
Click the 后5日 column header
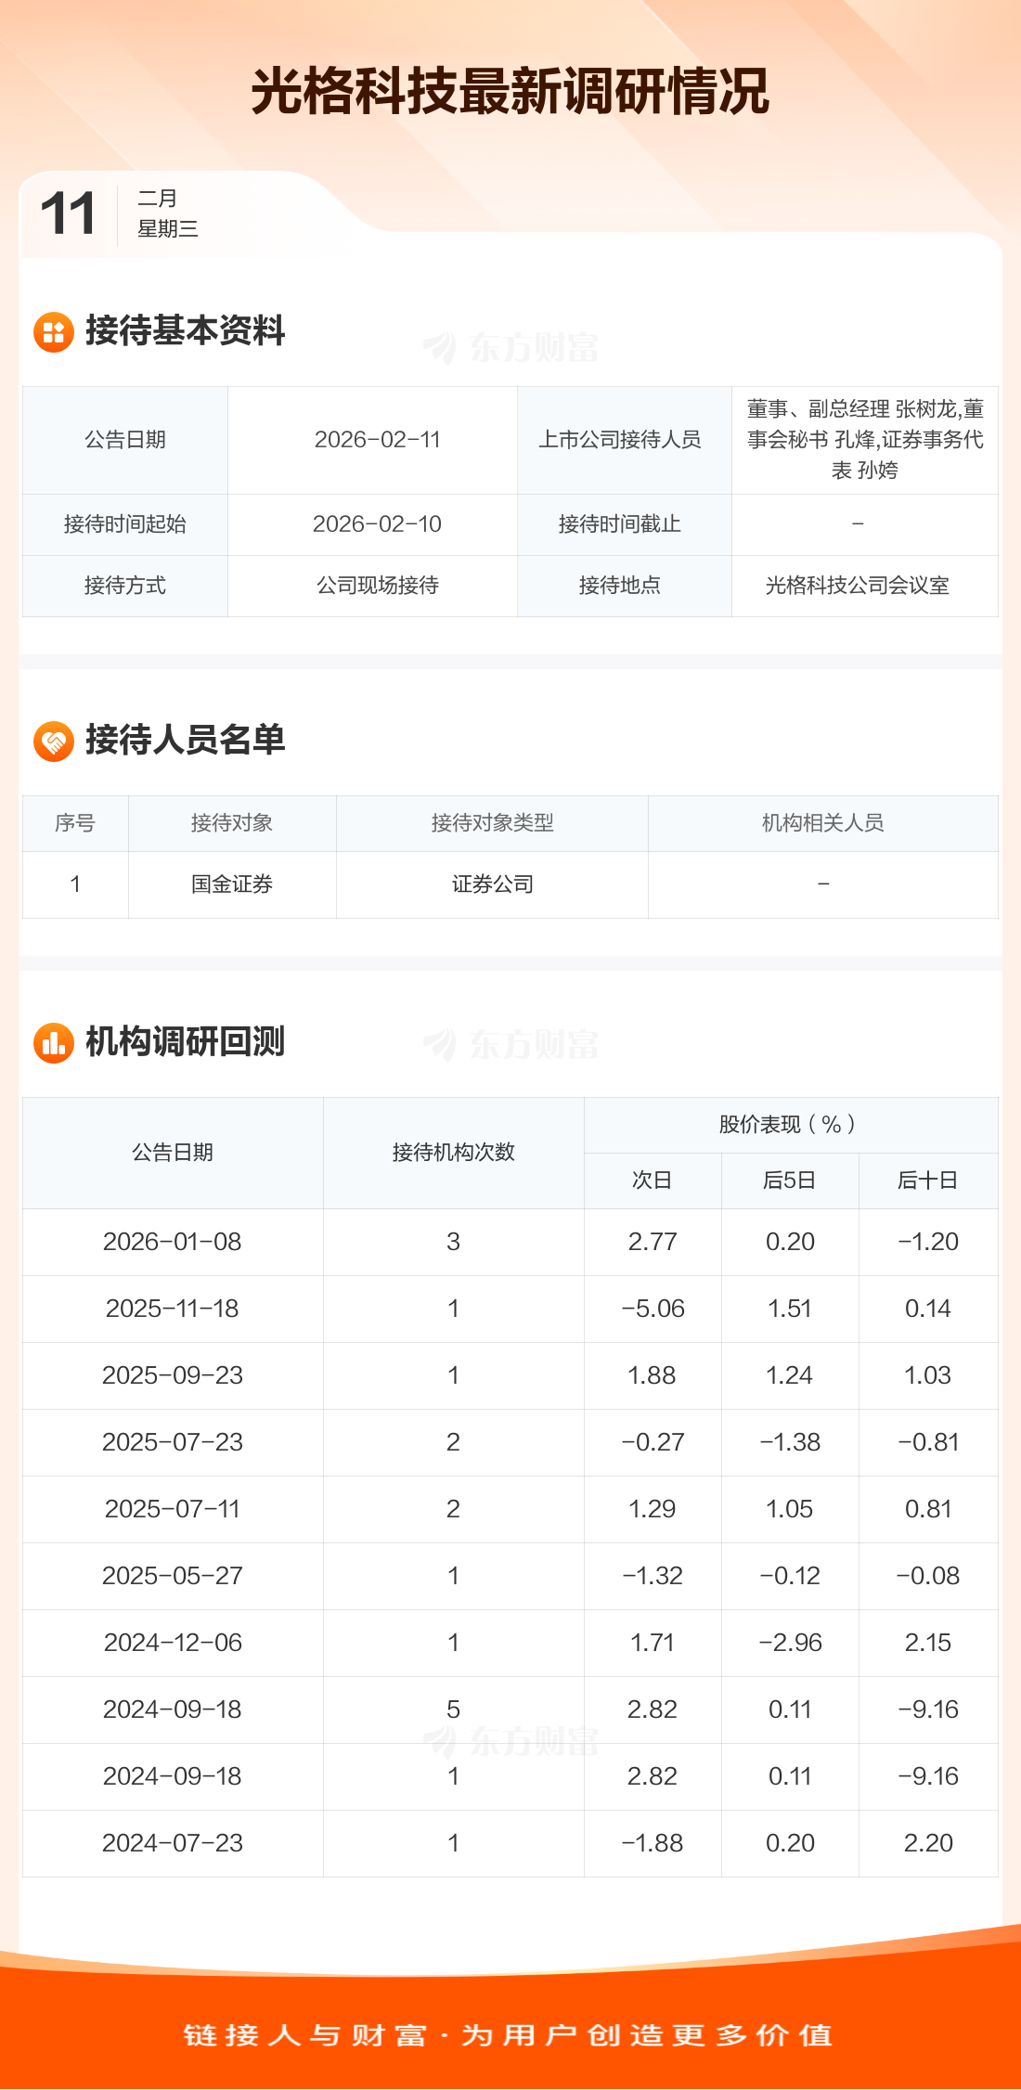click(790, 1180)
